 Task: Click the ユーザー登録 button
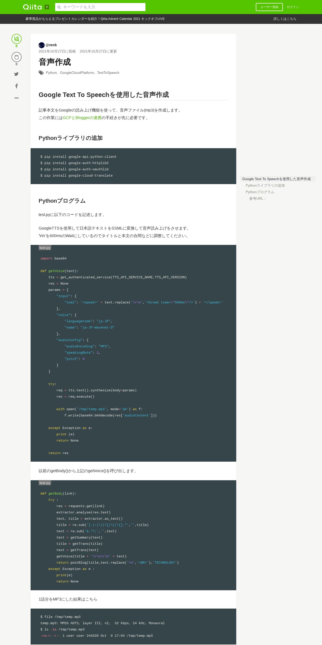(269, 7)
